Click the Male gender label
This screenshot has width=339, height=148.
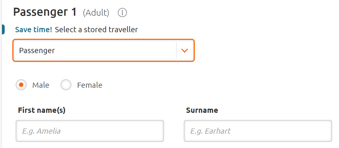pos(41,85)
